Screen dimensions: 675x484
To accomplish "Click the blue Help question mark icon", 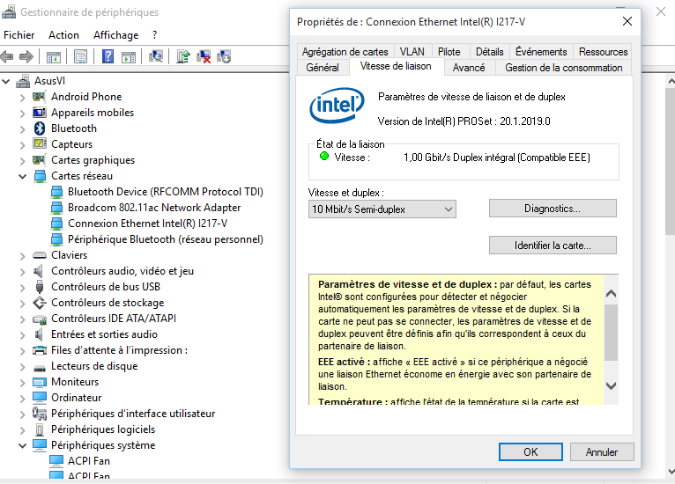I will 108,56.
